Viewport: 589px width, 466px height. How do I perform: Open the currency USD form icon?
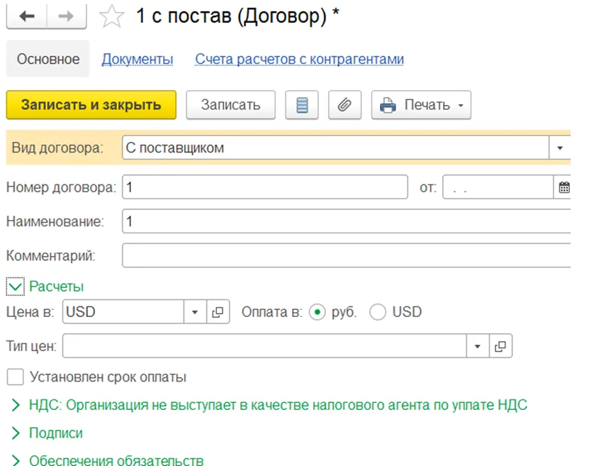(218, 312)
